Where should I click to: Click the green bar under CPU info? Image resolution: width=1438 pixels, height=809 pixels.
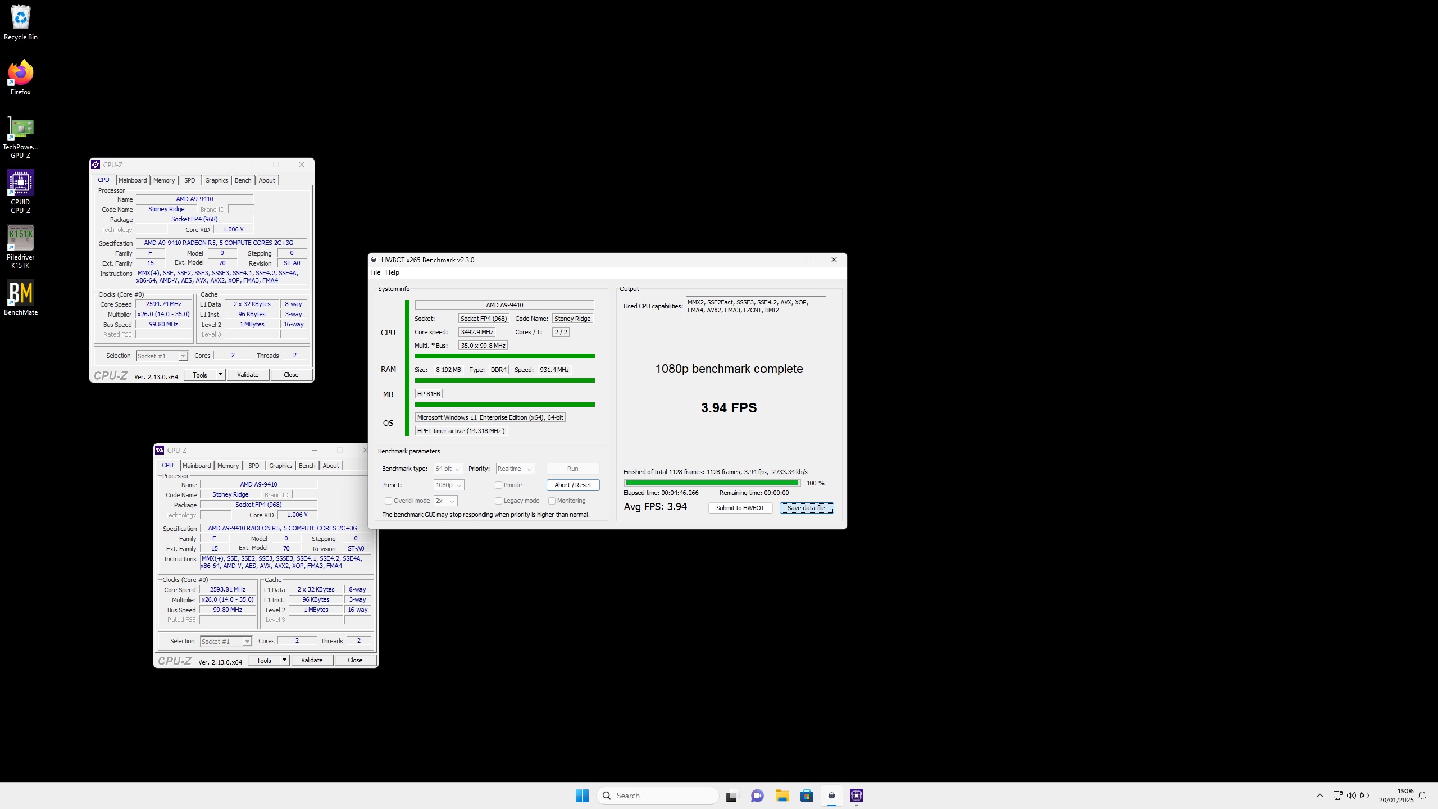(505, 356)
